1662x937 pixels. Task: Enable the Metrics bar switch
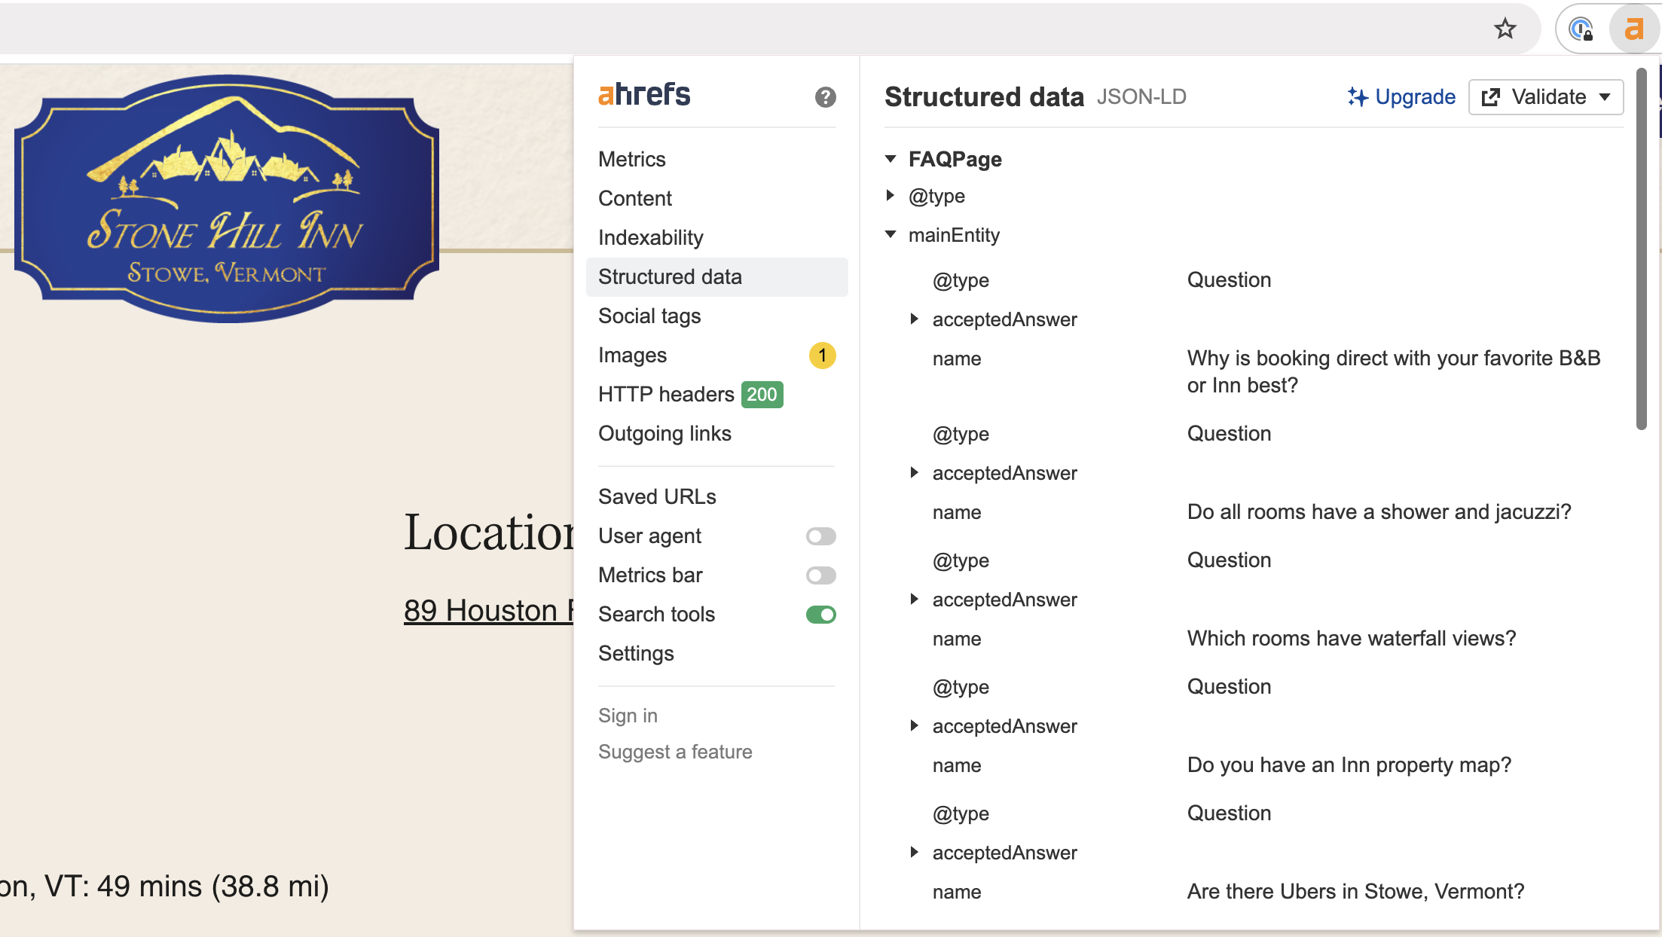(820, 575)
